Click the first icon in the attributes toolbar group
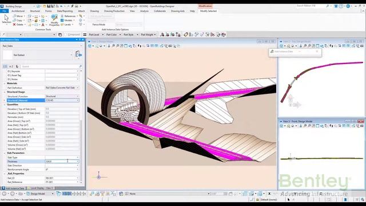 [x=162, y=34]
